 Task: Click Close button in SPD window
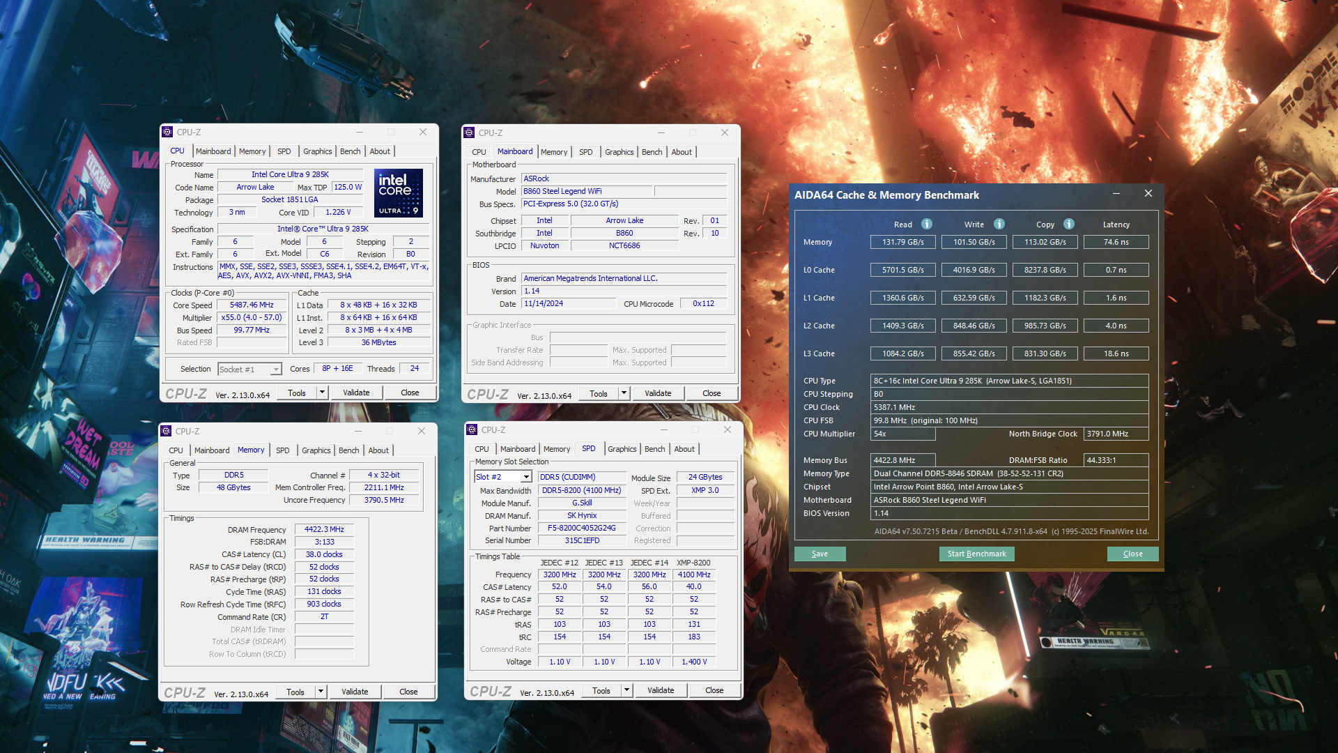[714, 690]
